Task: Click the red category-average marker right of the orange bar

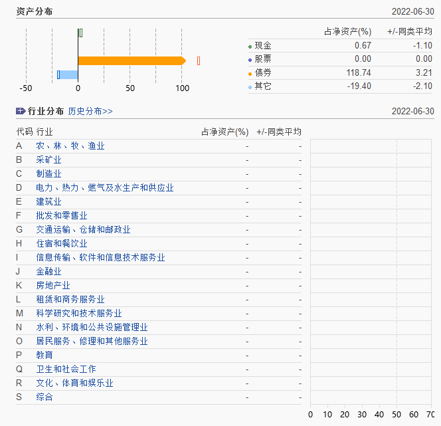Action: tap(198, 60)
